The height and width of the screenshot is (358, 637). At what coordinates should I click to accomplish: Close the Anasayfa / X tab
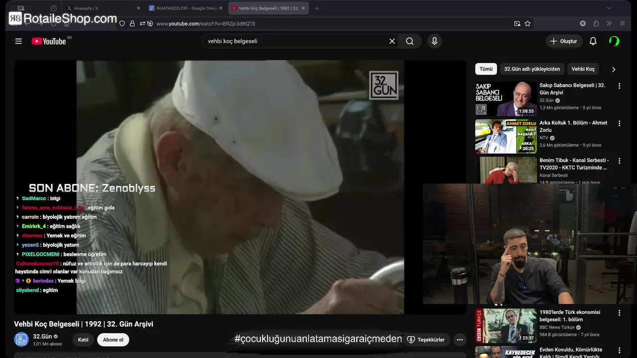coord(138,8)
